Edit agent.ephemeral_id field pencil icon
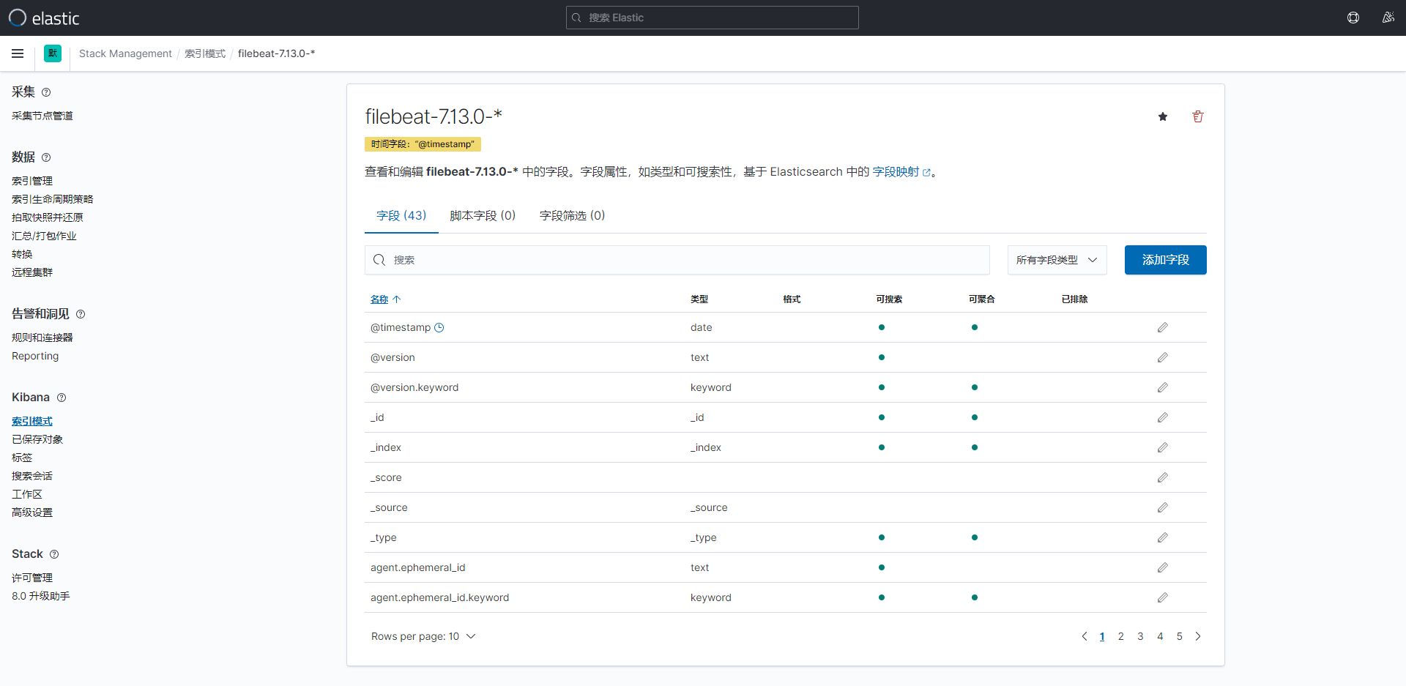 (1163, 567)
